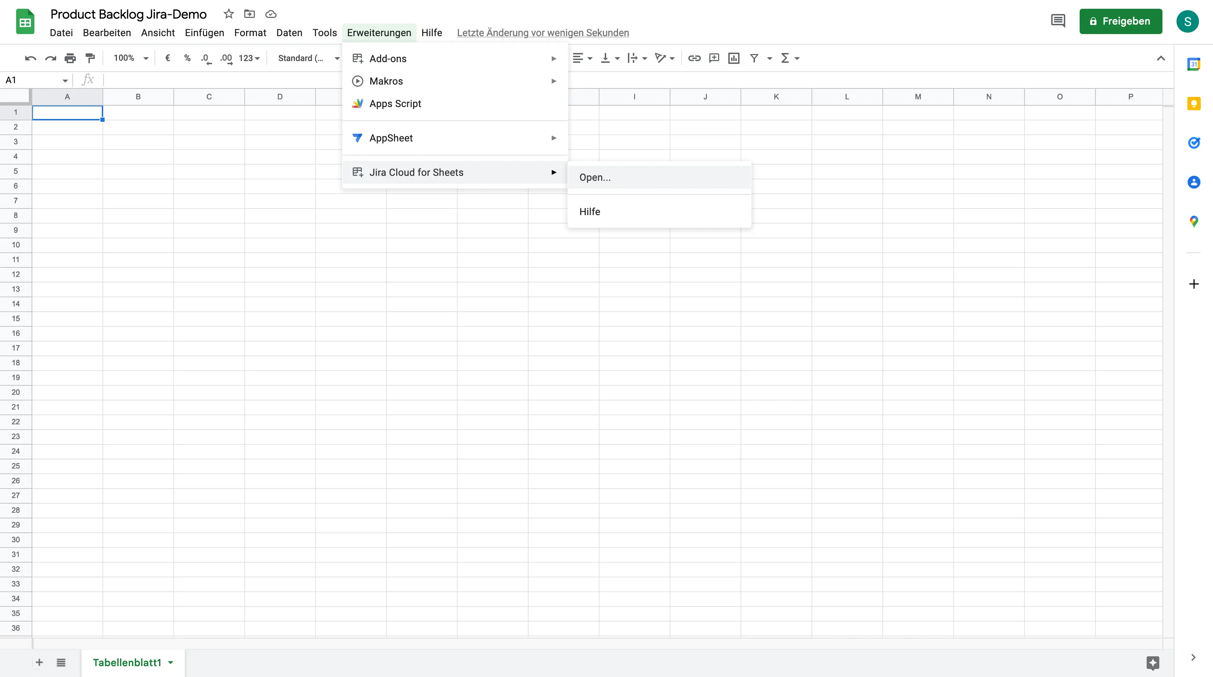
Task: Click the Freigeben share button
Action: coord(1121,21)
